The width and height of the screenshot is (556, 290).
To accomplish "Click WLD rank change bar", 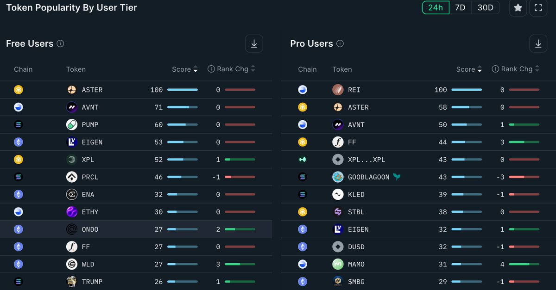I will click(240, 264).
